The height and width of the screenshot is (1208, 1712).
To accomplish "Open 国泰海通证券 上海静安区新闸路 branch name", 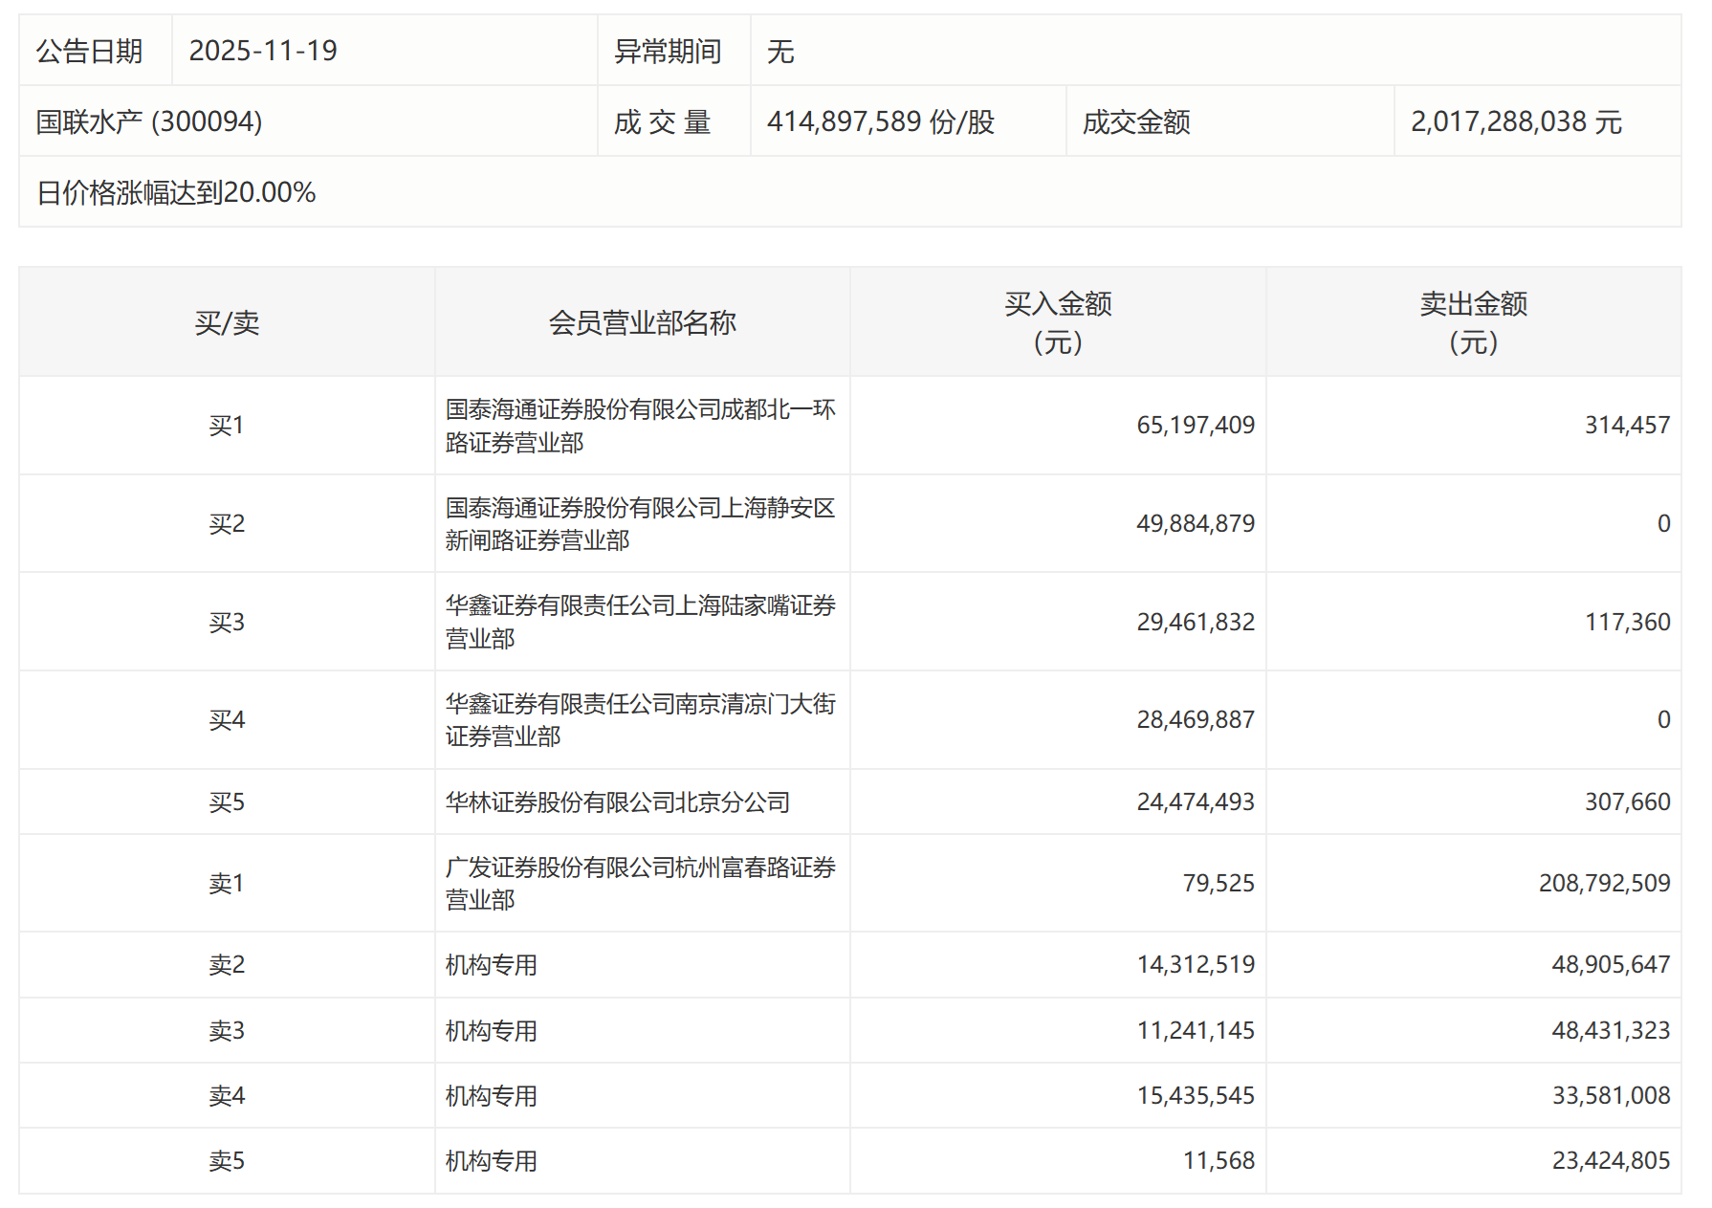I will click(640, 524).
